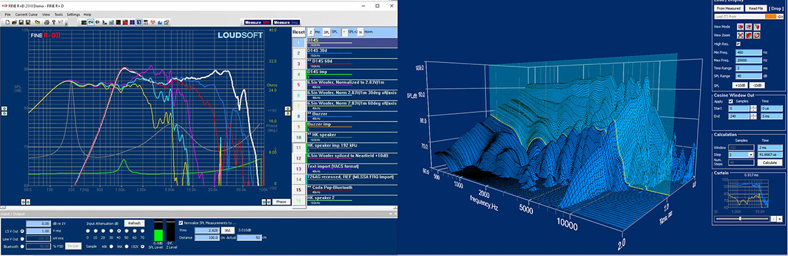Screen dimensions: 788x256
Task: Adjust the Curtain time slider
Action: click(x=740, y=219)
